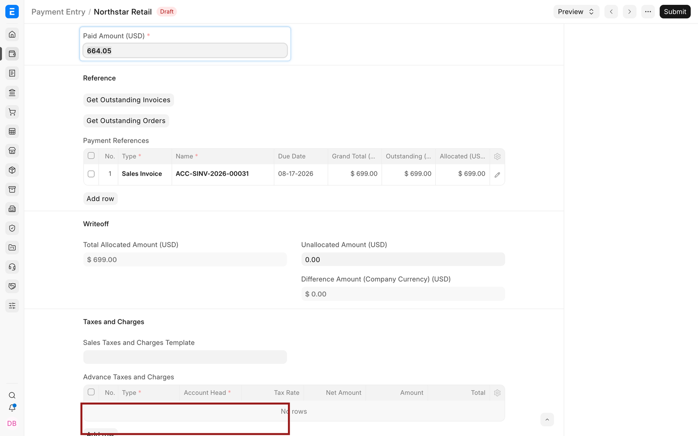698x436 pixels.
Task: Check the ACC-SINV-2026-00031 row checkbox
Action: [x=91, y=174]
